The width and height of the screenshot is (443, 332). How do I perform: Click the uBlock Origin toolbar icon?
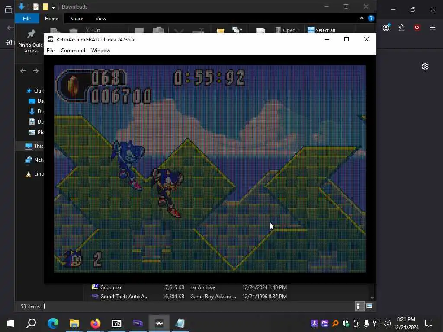coord(417,28)
